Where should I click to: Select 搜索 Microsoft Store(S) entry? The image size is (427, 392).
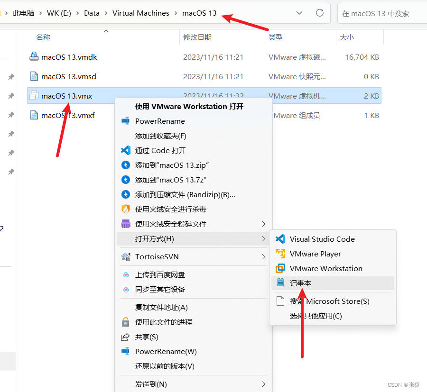[x=330, y=301]
